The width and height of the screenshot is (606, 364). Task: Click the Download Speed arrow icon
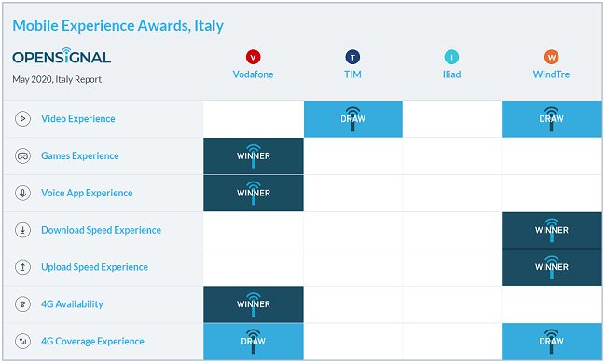tap(22, 230)
